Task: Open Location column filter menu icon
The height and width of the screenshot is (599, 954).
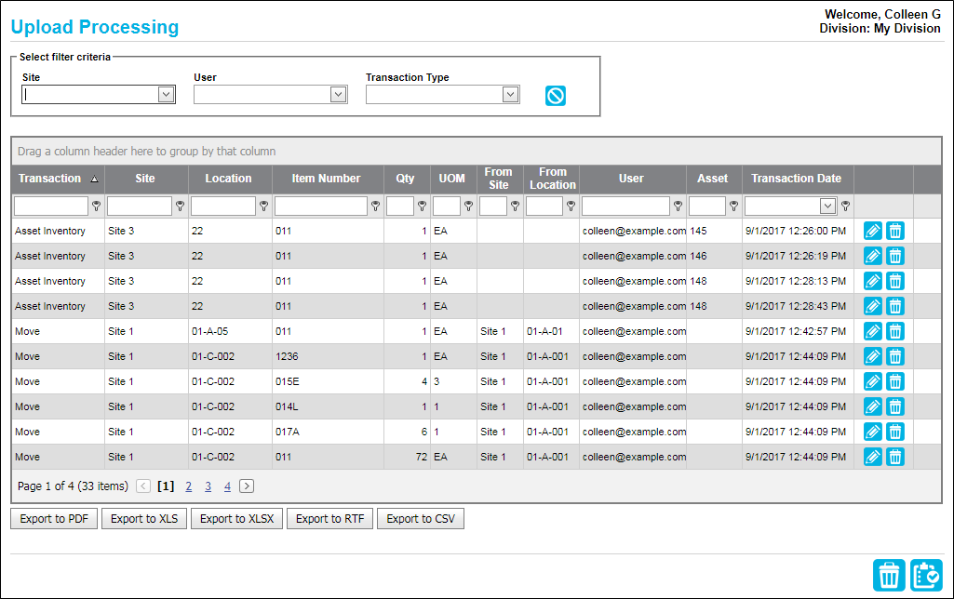Action: click(x=263, y=206)
